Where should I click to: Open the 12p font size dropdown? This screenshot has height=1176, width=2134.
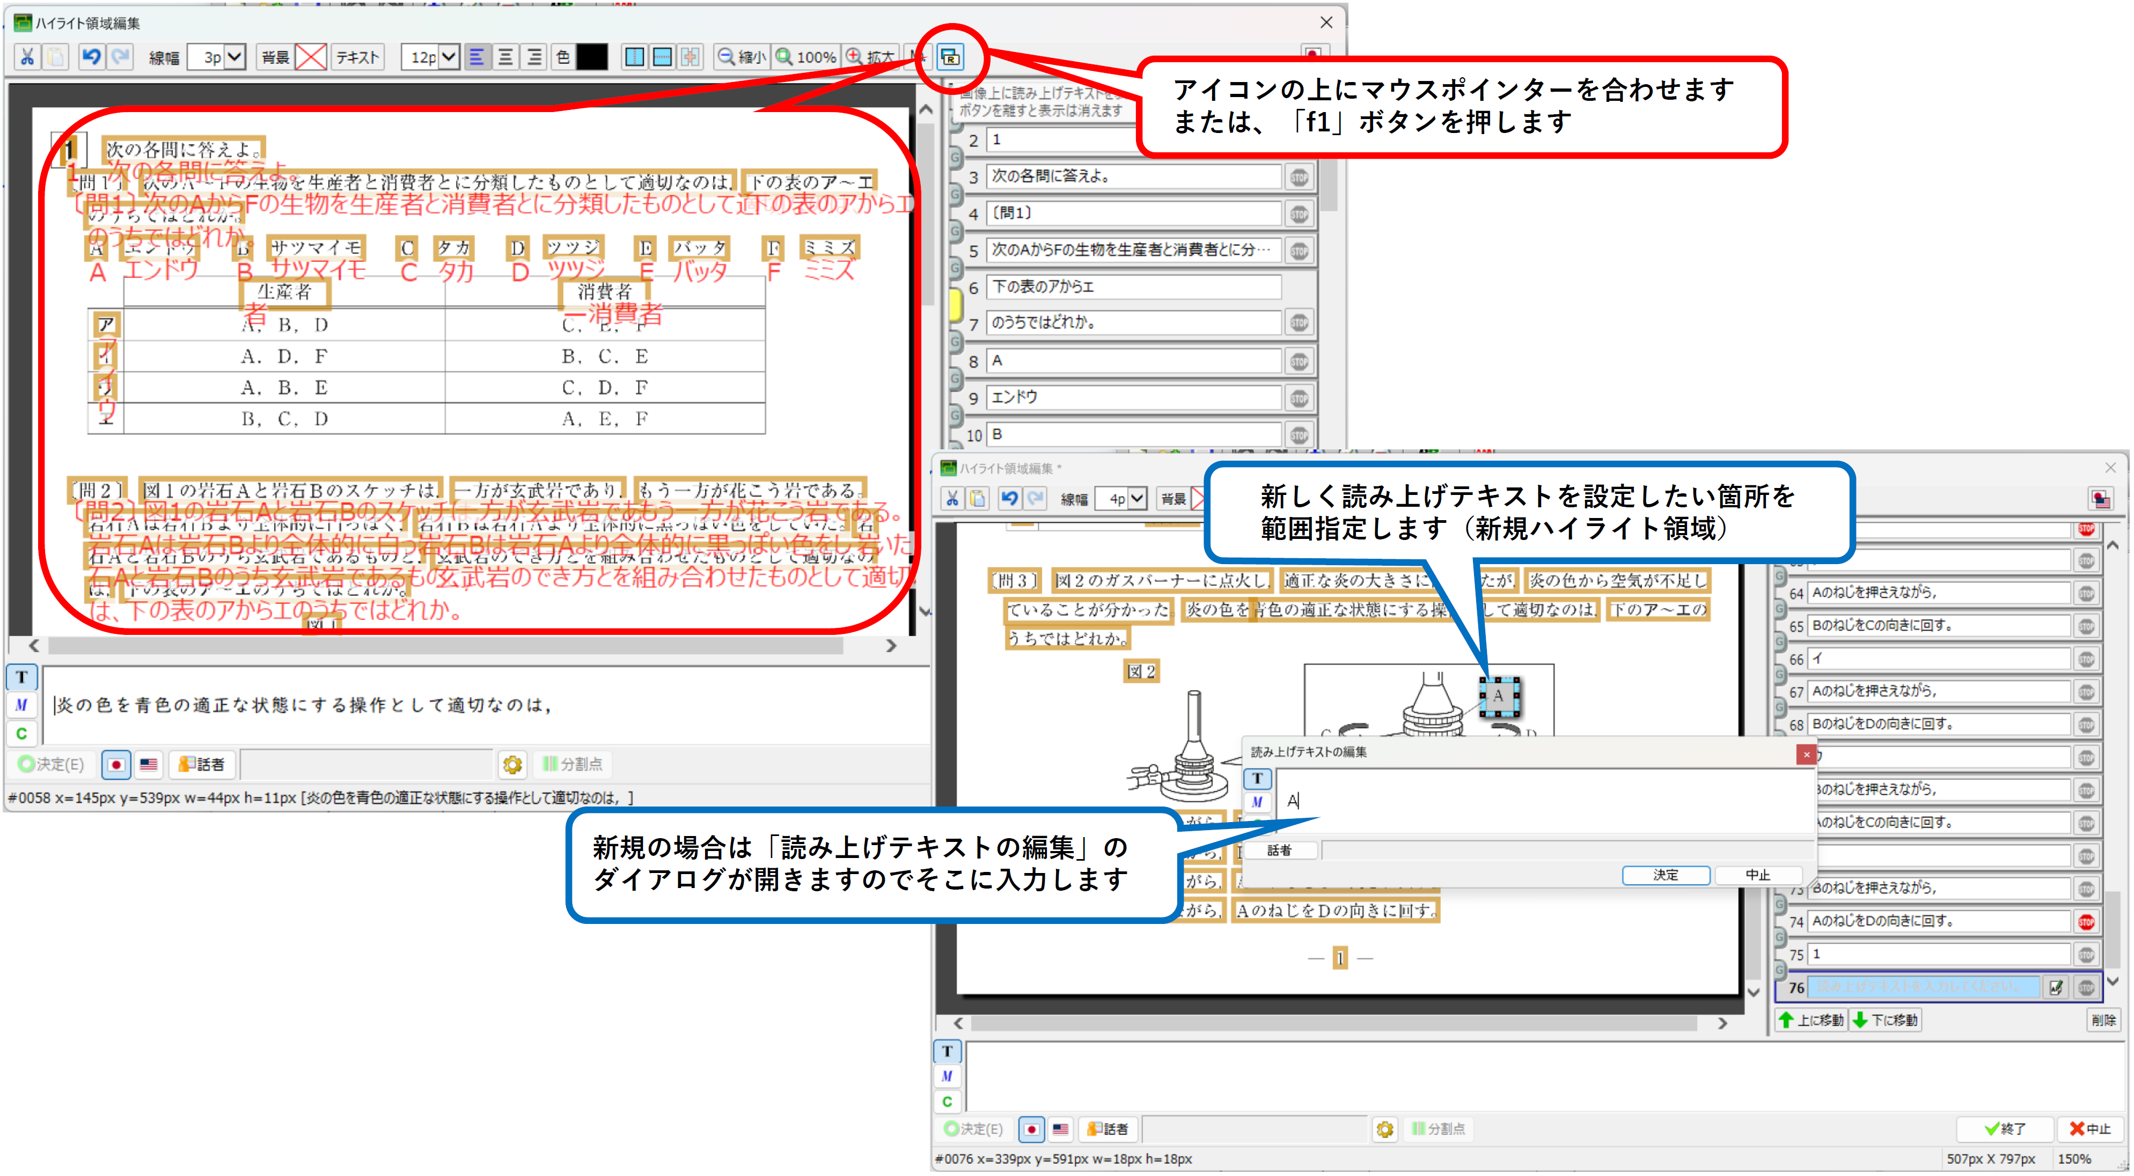449,57
